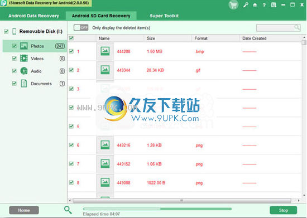Image resolution: width=307 pixels, height=218 pixels.
Task: Select Videos category in sidebar
Action: [x=35, y=59]
